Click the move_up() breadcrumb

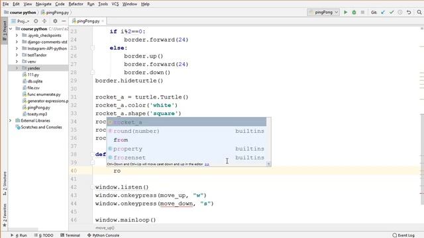105,227
